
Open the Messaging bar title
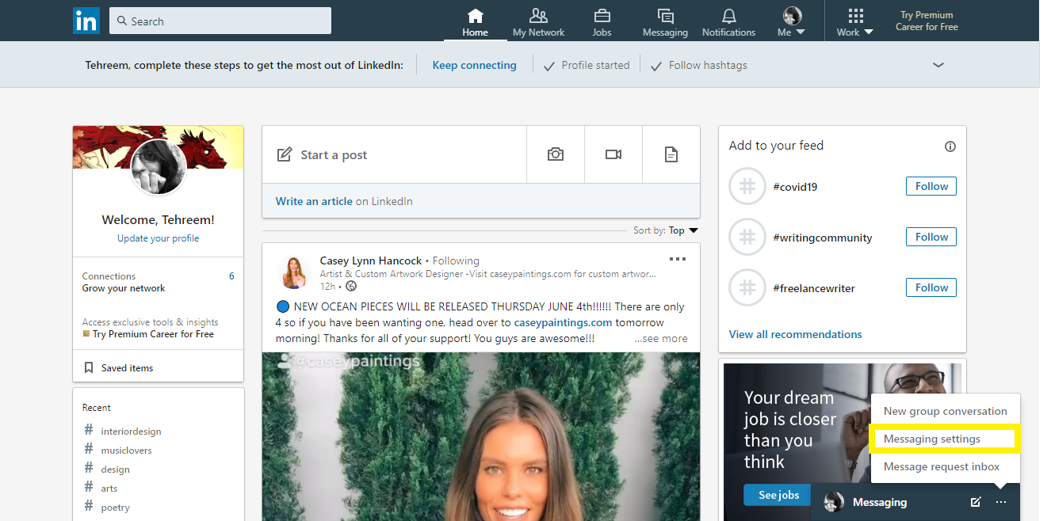point(880,502)
